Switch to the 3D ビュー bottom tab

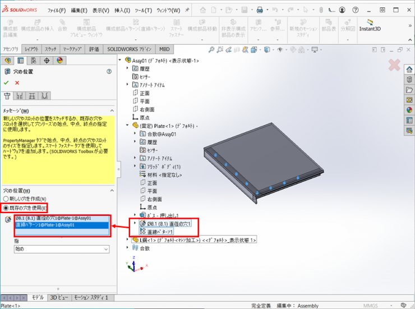coord(59,298)
